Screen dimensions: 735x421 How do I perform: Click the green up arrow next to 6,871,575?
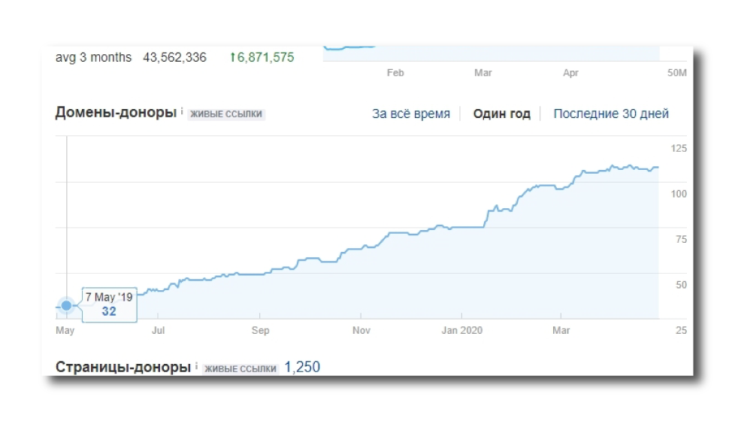click(232, 57)
